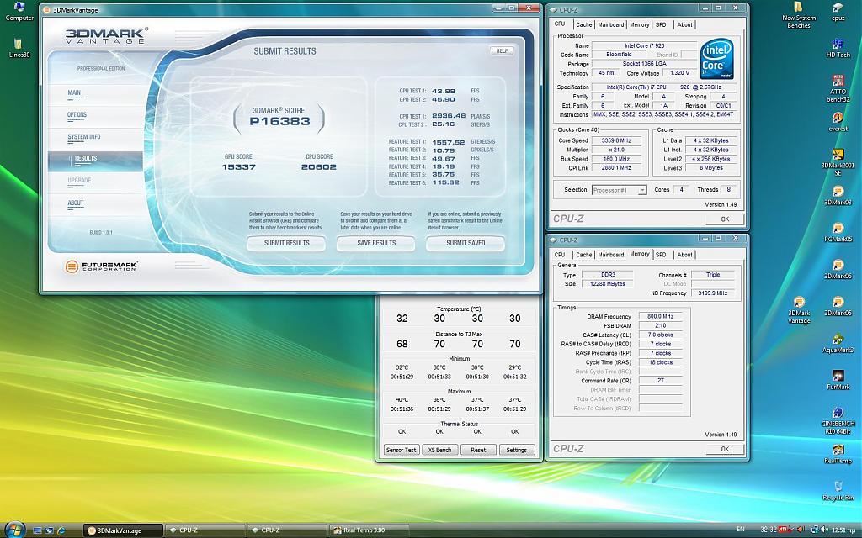
Task: Click the SAVE RESULTS button
Action: 376,243
